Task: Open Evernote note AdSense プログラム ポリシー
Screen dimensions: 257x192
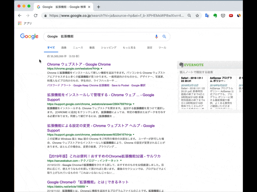Action: (x=221, y=80)
